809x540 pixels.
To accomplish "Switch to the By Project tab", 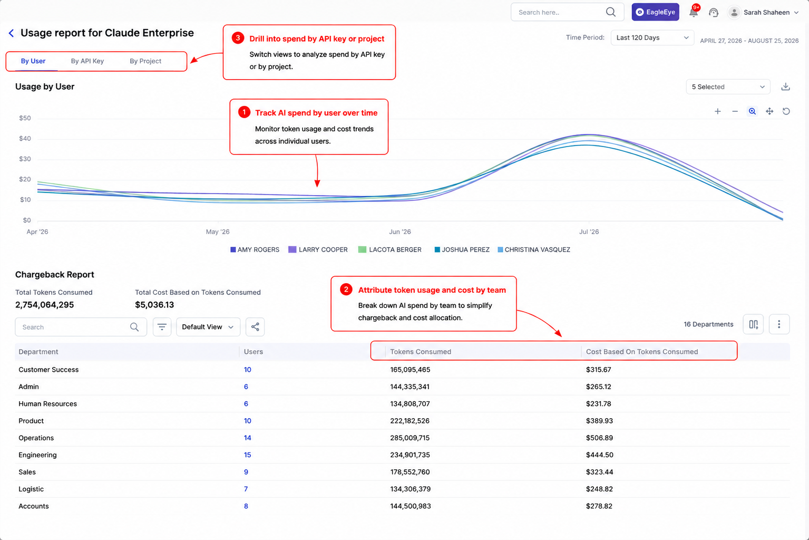I will tap(145, 61).
